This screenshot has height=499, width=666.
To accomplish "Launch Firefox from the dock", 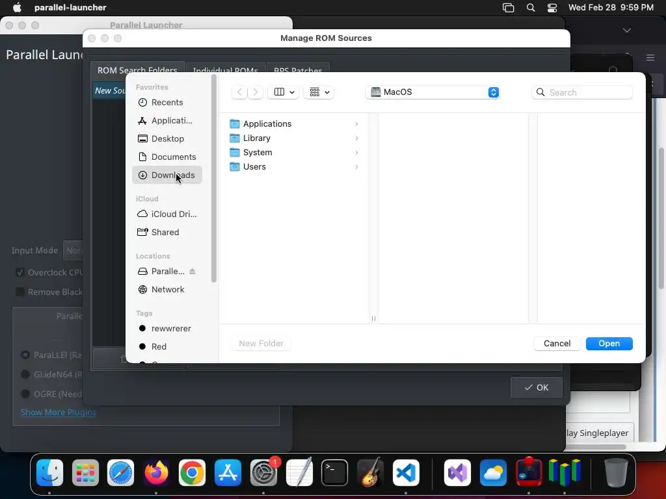I will (156, 473).
